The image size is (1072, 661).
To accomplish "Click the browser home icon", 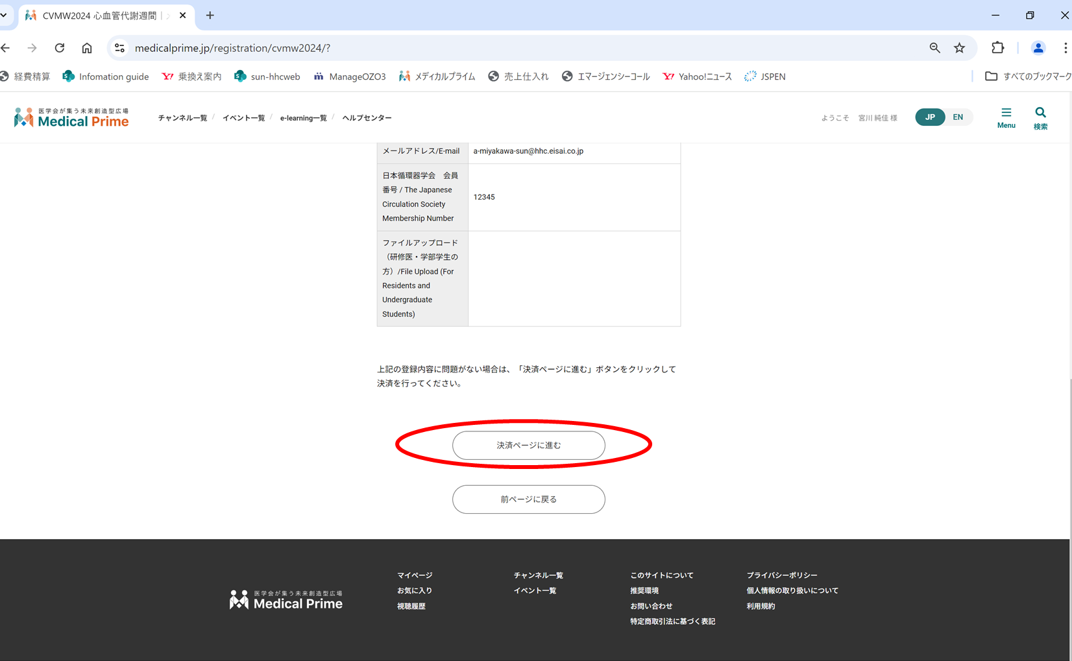I will tap(87, 48).
